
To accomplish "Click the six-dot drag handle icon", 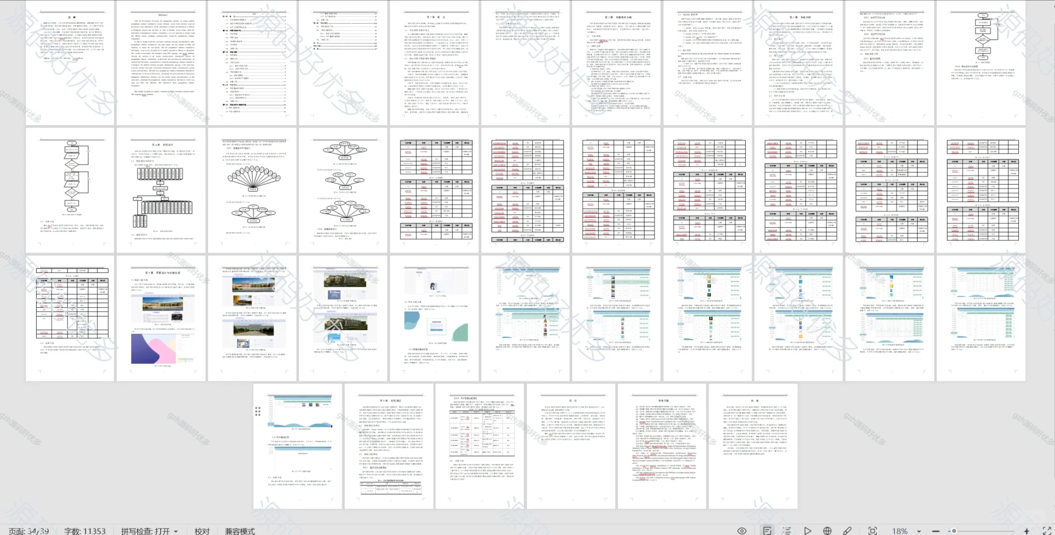I will coord(258,411).
